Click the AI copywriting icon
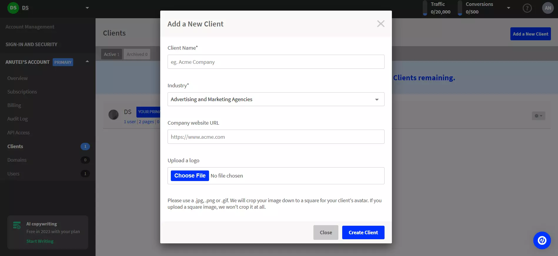Screen dimensions: 558x256 [x=17, y=225]
